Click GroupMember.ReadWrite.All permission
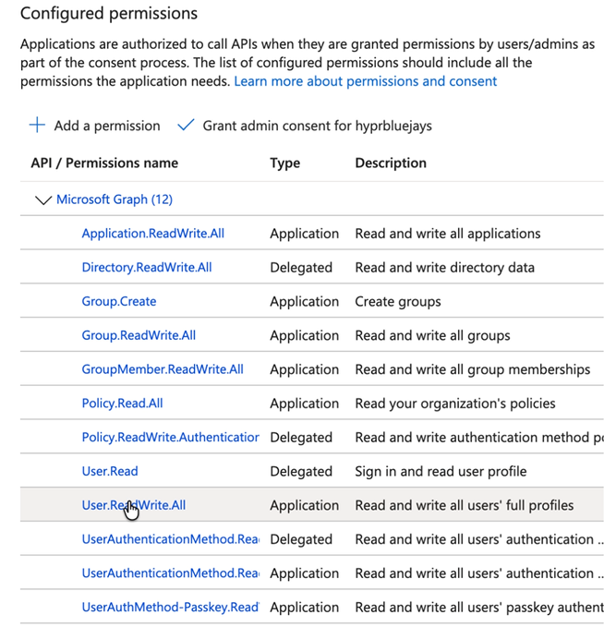Image resolution: width=604 pixels, height=627 pixels. pyautogui.click(x=162, y=369)
